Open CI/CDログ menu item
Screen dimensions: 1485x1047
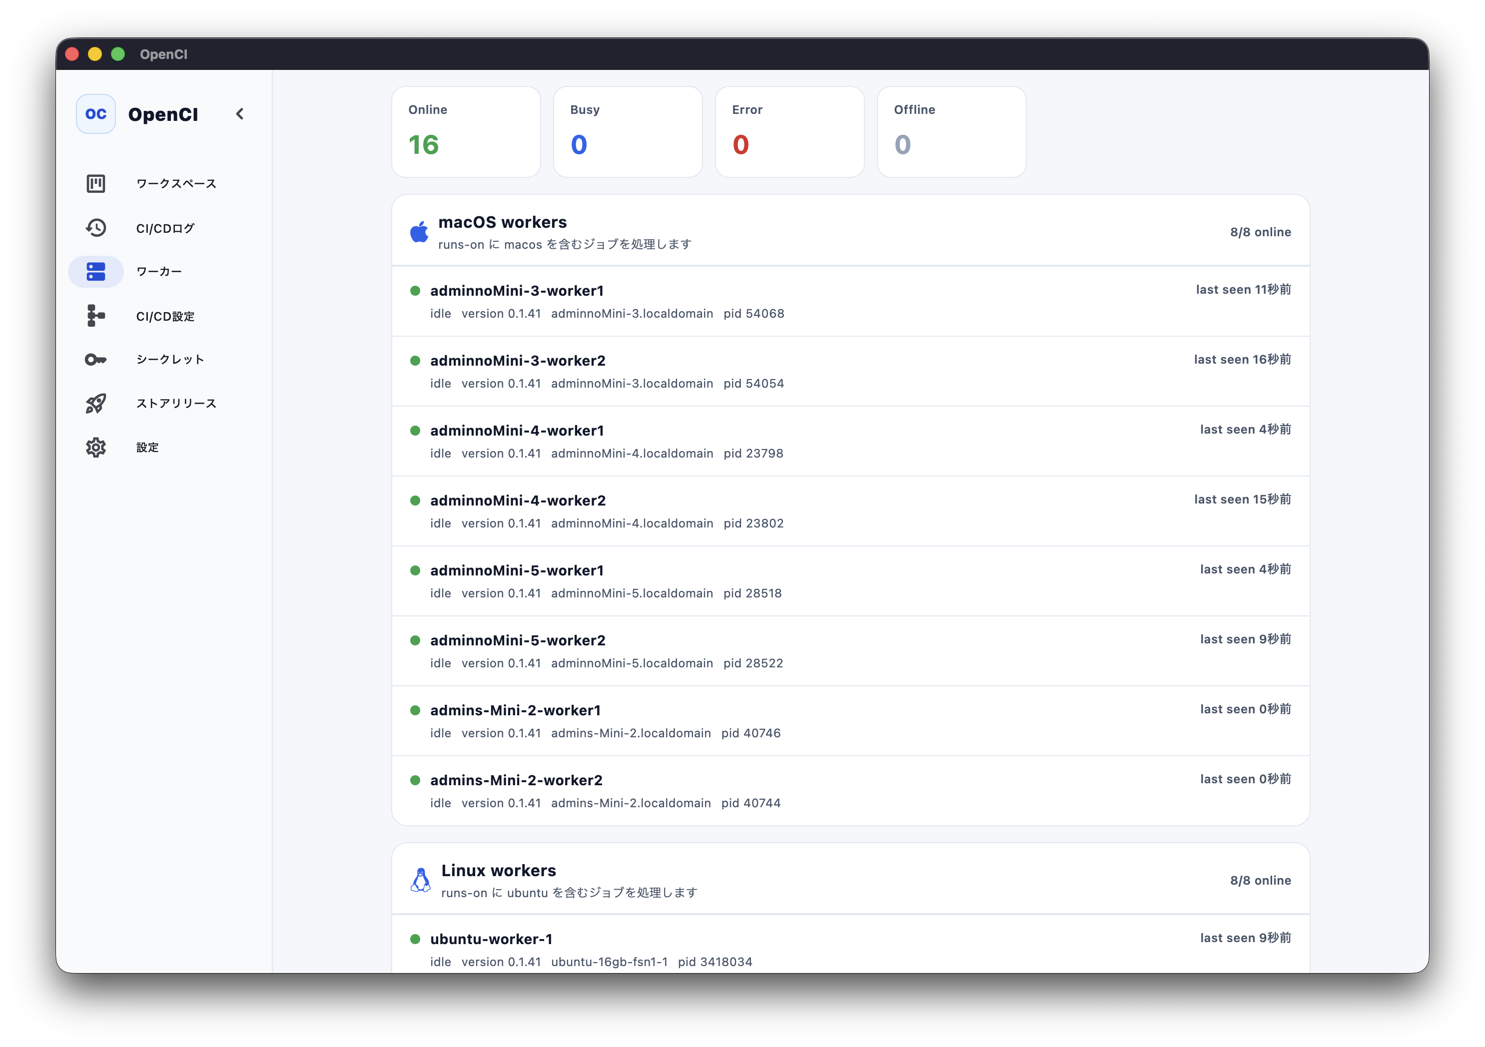[x=165, y=228]
